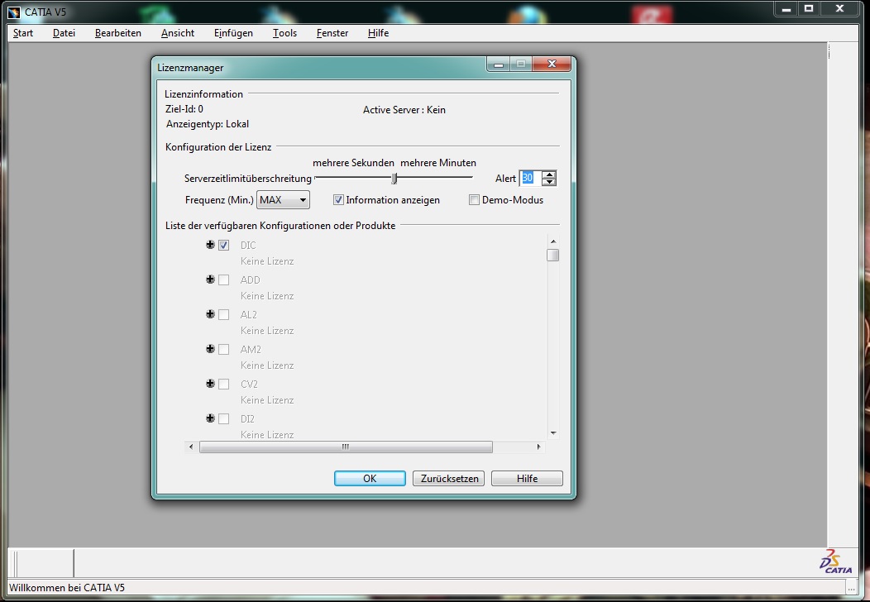The height and width of the screenshot is (602, 870).
Task: Select the DIC list entry label
Action: coord(248,246)
